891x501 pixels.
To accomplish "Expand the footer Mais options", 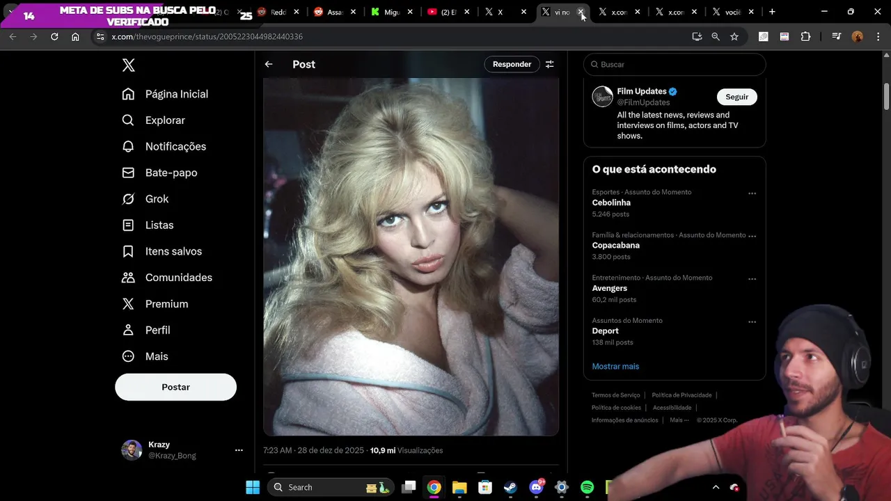I will (x=679, y=420).
